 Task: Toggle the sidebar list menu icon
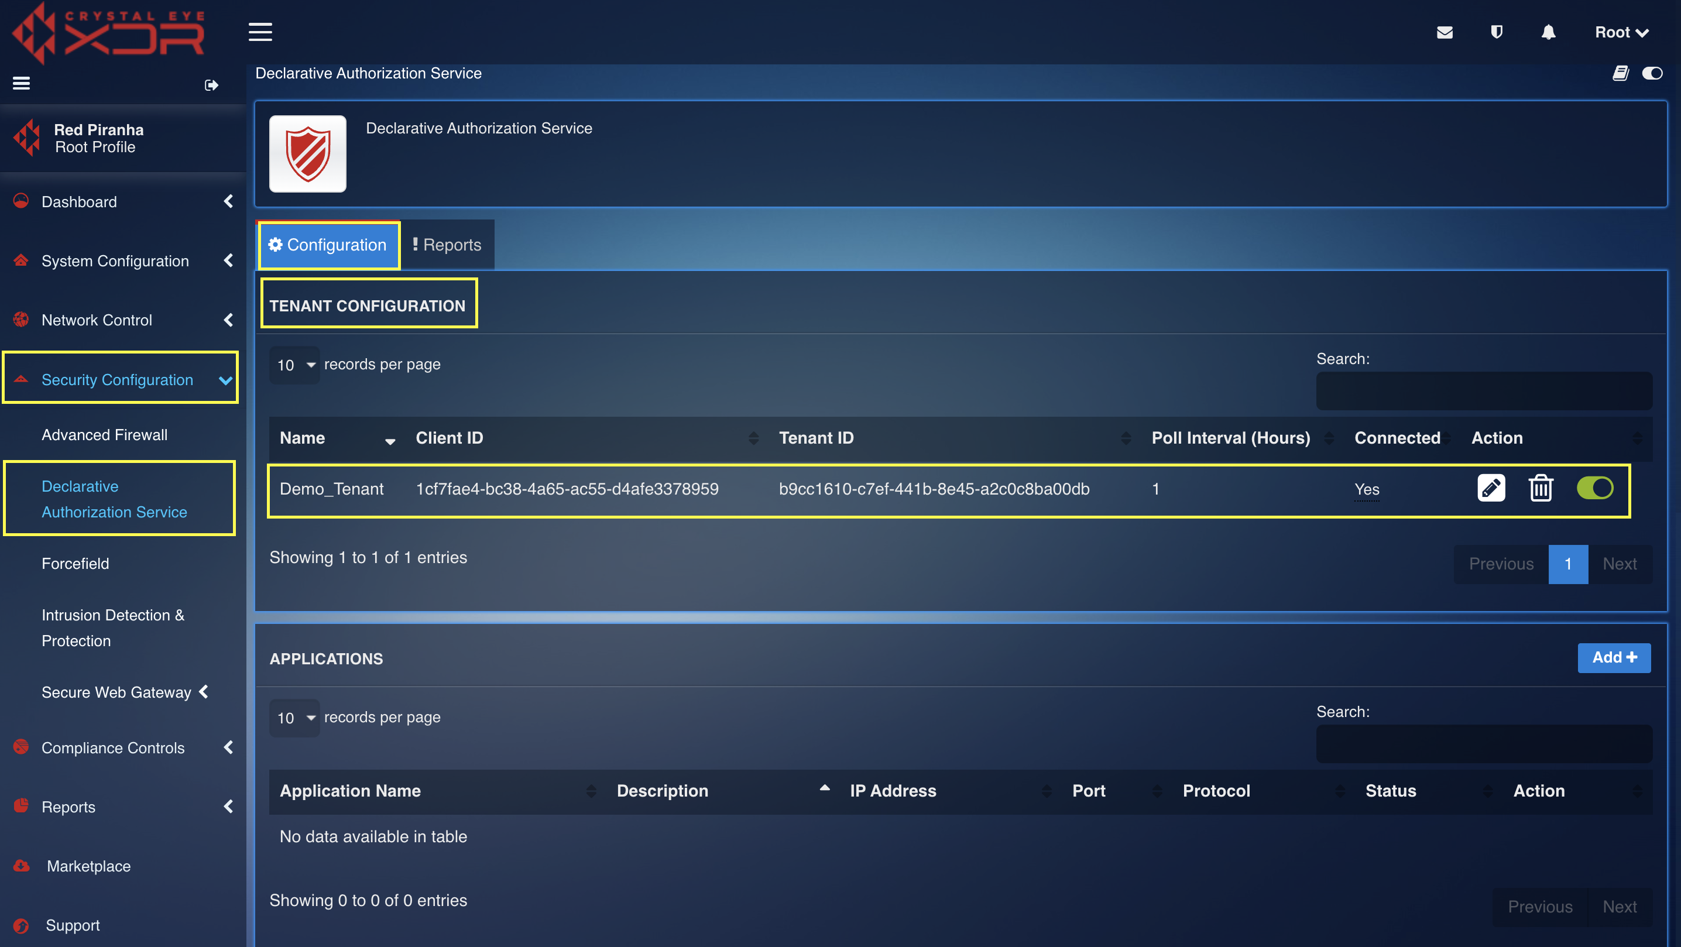click(22, 83)
